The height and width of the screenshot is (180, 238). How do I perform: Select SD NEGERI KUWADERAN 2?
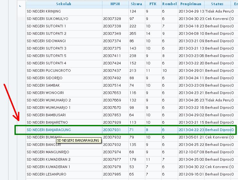pyautogui.click(x=49, y=160)
